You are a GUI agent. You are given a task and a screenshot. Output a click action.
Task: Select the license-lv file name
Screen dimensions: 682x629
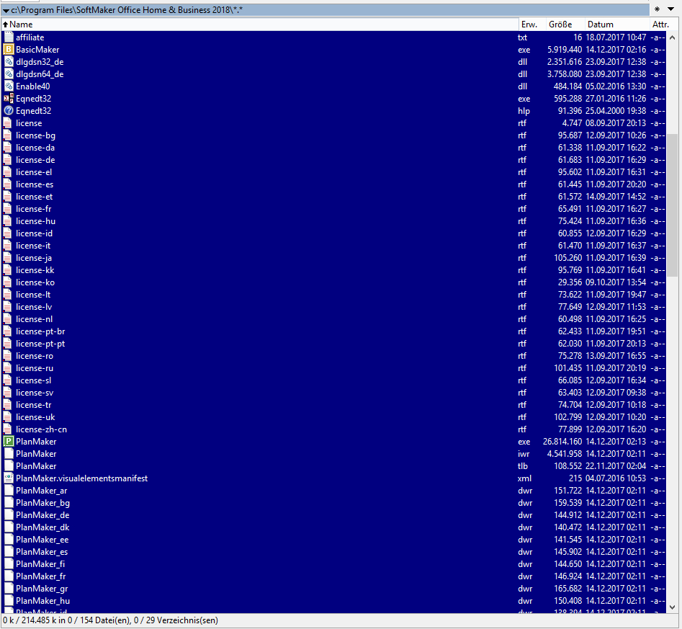point(34,307)
